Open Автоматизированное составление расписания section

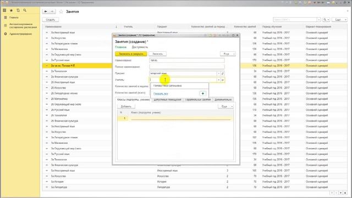[x=23, y=26]
